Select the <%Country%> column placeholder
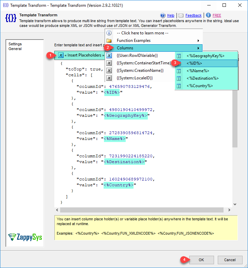The height and width of the screenshot is (268, 248). click(206, 86)
